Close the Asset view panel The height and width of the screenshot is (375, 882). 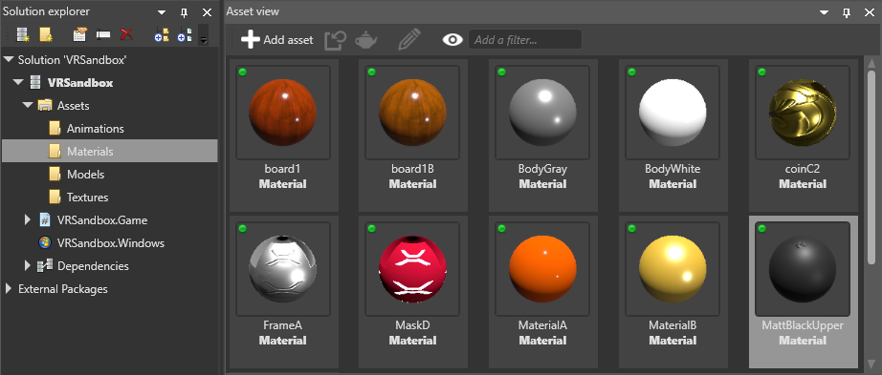869,12
